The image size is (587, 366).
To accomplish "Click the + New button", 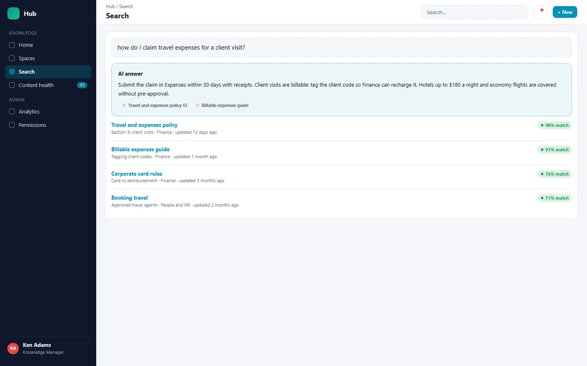I will (x=565, y=12).
